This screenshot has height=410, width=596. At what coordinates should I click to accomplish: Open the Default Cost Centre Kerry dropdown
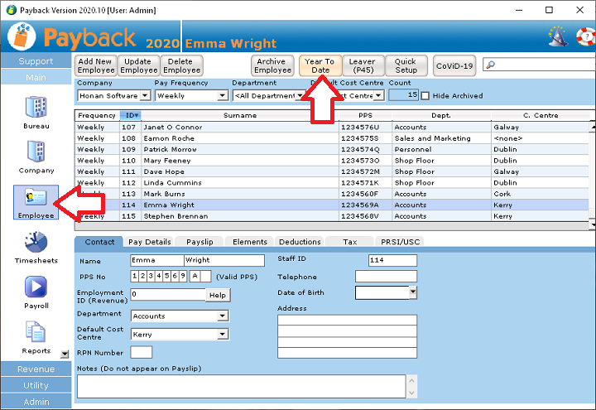click(222, 335)
